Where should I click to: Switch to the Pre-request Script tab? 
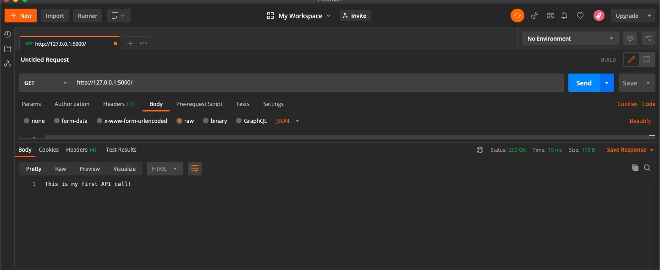tap(199, 104)
